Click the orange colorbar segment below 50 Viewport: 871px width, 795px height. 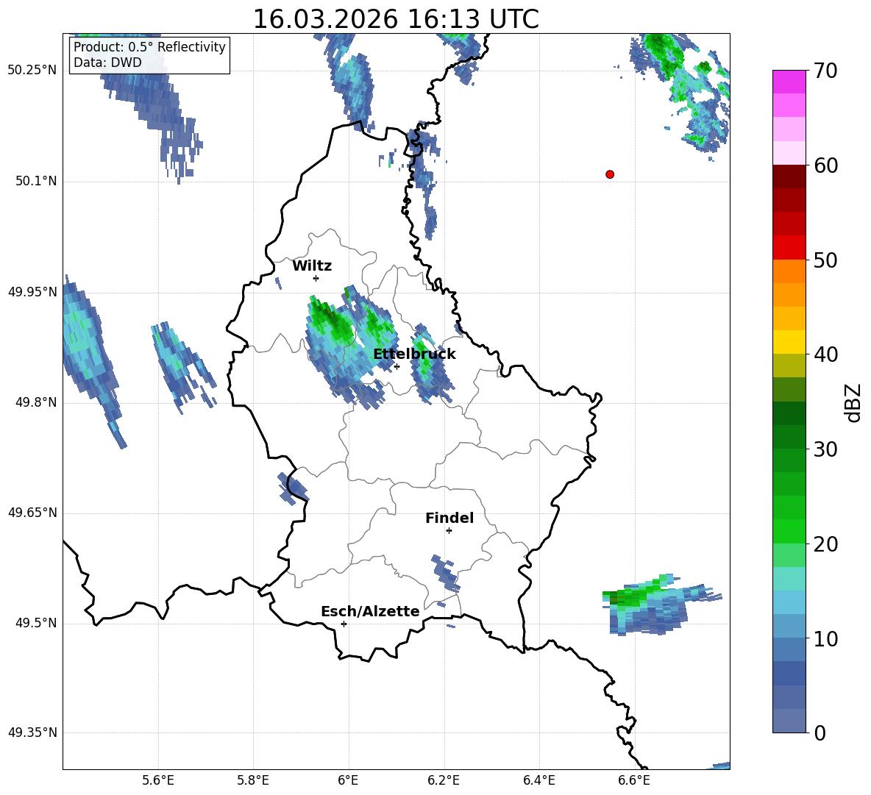pos(789,271)
